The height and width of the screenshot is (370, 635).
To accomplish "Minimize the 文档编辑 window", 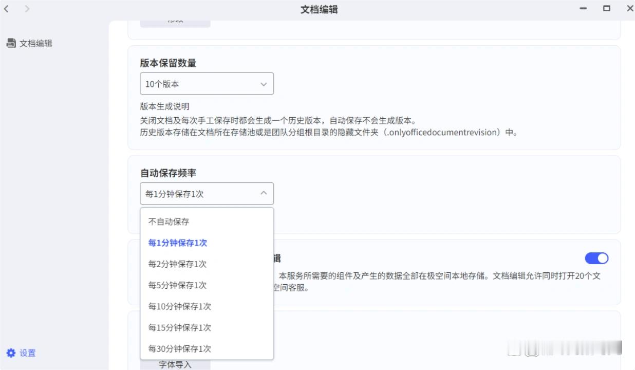I will 583,9.
